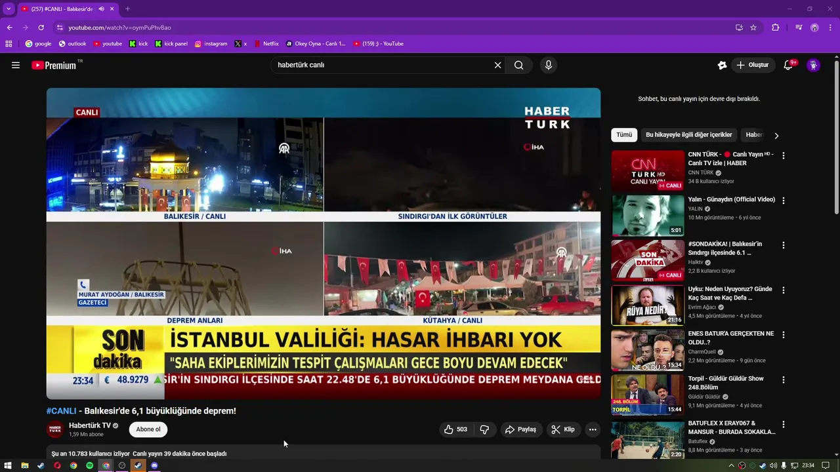Go back in browser history
The height and width of the screenshot is (472, 840).
(9, 28)
